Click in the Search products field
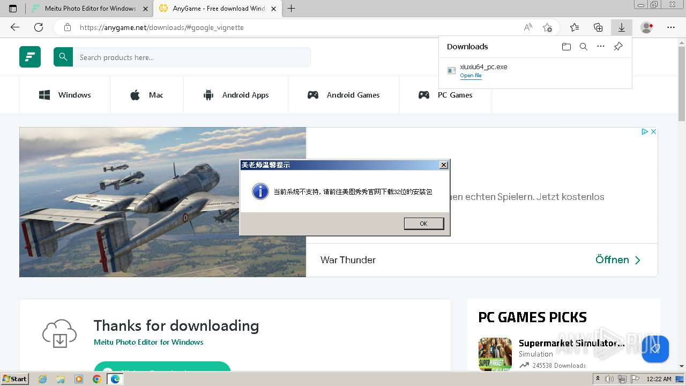 pyautogui.click(x=192, y=57)
